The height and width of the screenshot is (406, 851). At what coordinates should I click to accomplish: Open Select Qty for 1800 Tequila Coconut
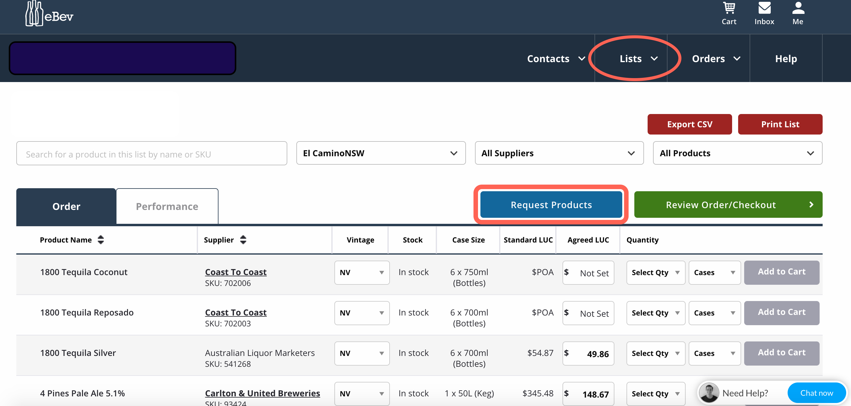tap(655, 273)
